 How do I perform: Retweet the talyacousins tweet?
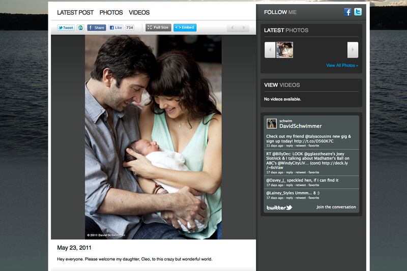coord(301,146)
